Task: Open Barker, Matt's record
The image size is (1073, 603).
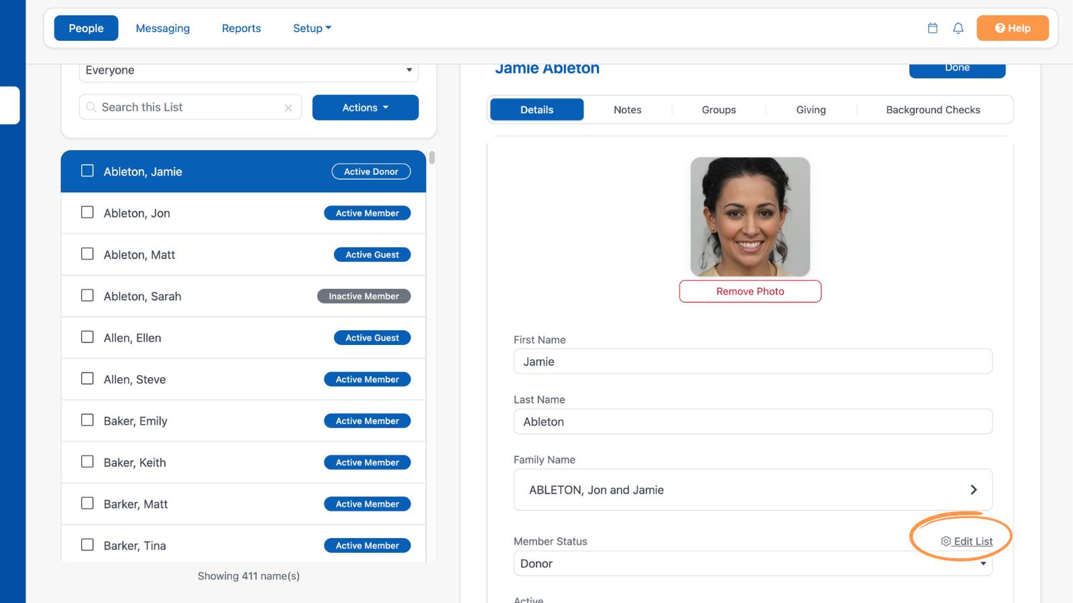Action: [243, 504]
